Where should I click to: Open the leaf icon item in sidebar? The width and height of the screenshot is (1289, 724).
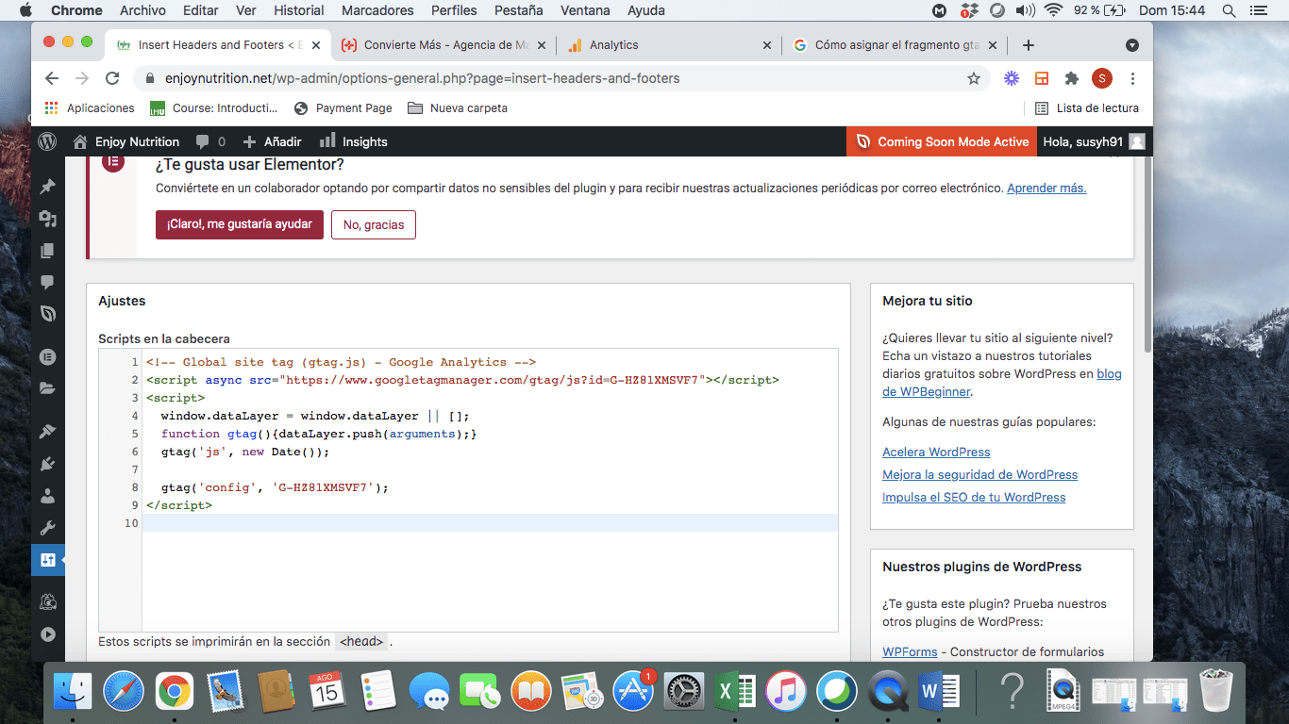click(x=47, y=314)
